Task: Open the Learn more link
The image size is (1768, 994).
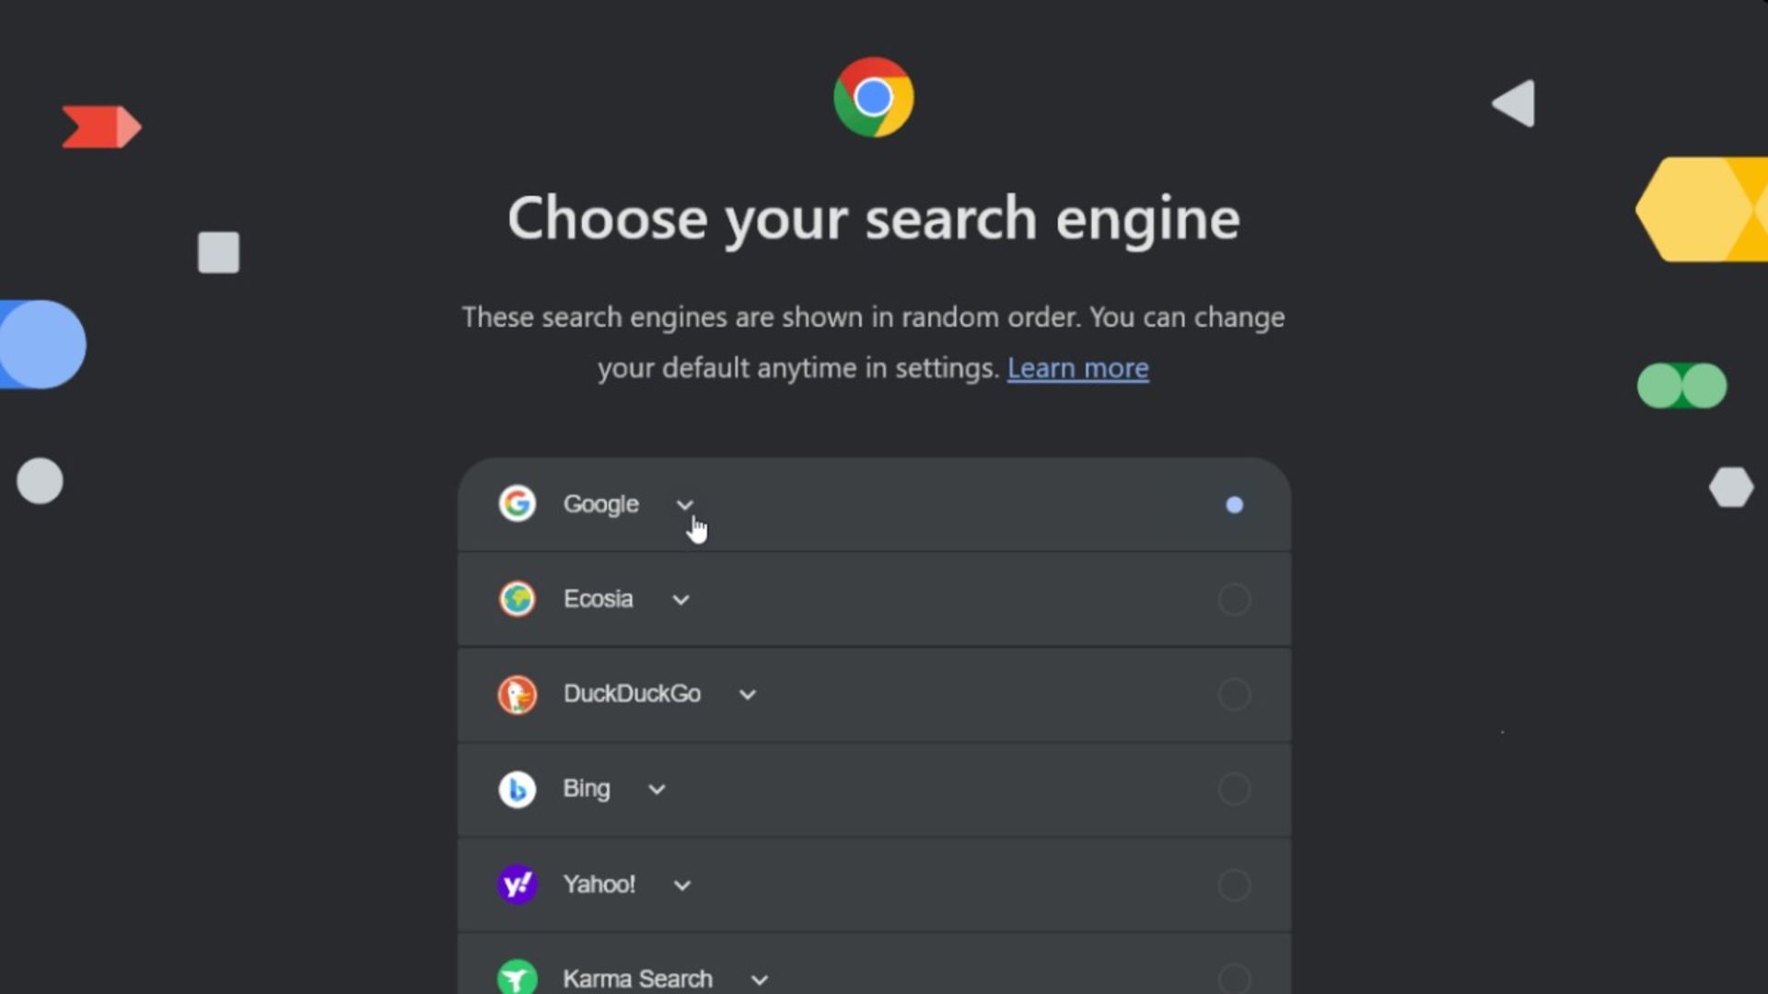Action: tap(1077, 368)
